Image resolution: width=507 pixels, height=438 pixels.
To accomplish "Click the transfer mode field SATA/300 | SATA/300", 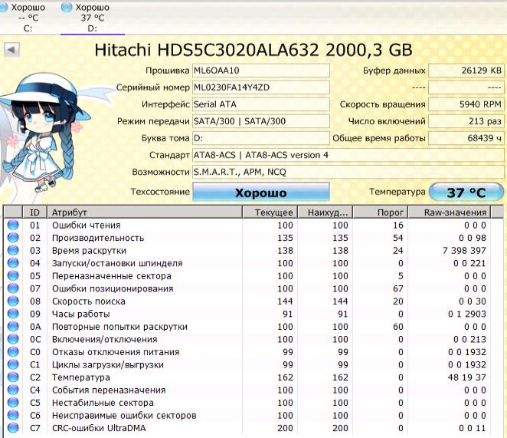I will point(261,121).
